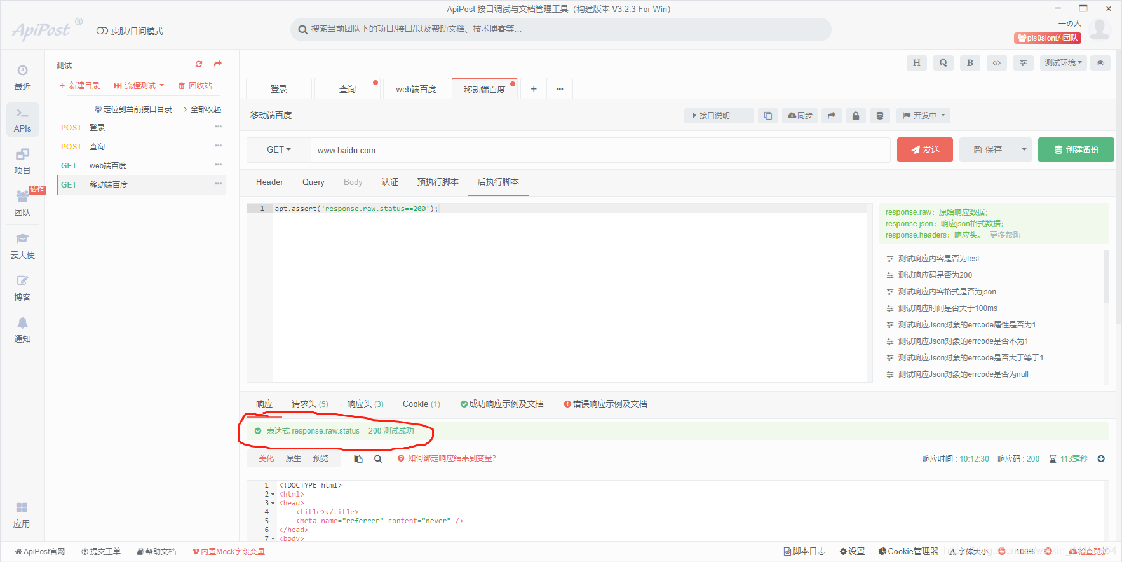Viewport: 1122px width, 562px height.
Task: Click the Q toolbar button
Action: (x=943, y=63)
